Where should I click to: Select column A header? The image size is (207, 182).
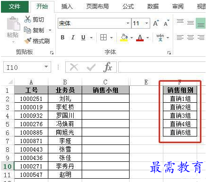click(x=31, y=82)
